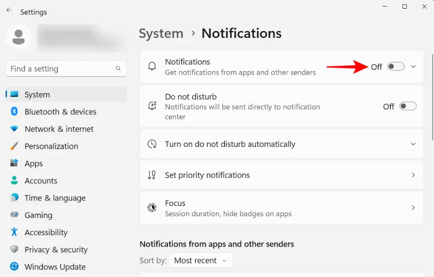Click the Notifications bell icon
The image size is (434, 277).
[x=152, y=66]
